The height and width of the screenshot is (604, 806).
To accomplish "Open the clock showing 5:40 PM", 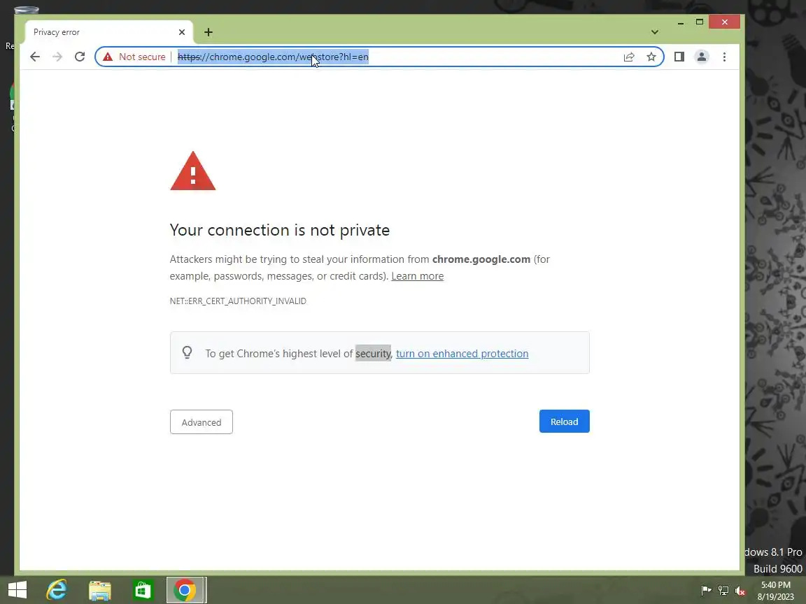I will coord(776,590).
